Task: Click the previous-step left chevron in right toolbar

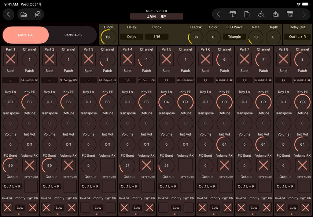Action: [x=218, y=14]
